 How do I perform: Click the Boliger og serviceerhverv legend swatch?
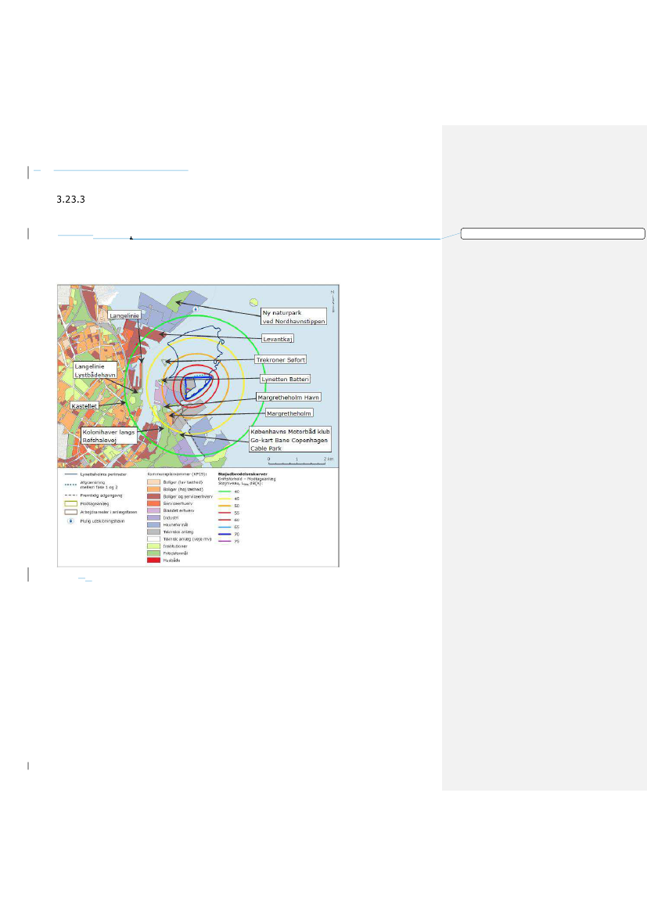point(153,496)
